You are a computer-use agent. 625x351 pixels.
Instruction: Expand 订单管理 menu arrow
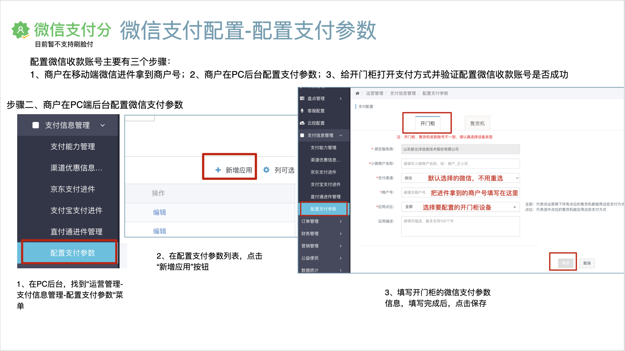341,221
